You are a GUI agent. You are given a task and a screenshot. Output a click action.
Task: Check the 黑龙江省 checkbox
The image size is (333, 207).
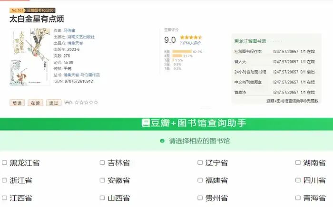tap(4, 162)
